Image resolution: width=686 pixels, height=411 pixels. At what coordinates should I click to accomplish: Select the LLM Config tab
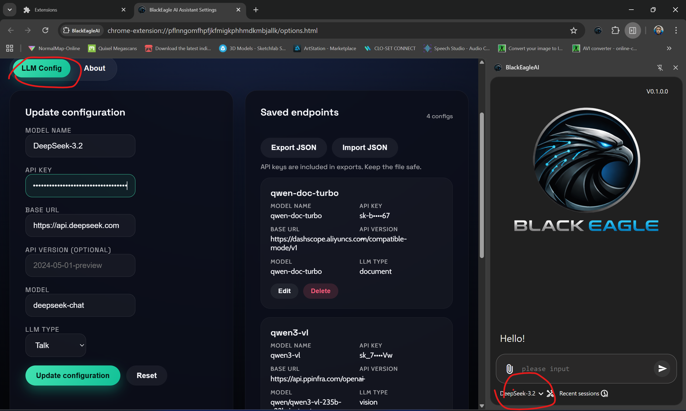pyautogui.click(x=42, y=68)
